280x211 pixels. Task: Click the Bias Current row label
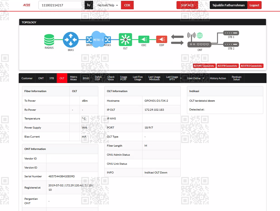point(32,137)
